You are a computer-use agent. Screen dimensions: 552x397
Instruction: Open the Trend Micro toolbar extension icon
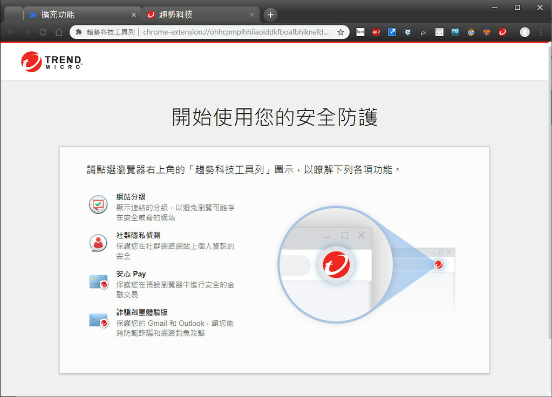(x=502, y=32)
